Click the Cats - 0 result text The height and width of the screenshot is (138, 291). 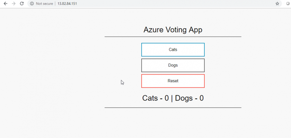(156, 98)
